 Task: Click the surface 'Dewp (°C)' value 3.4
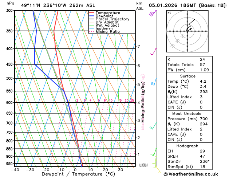[x=203, y=86]
